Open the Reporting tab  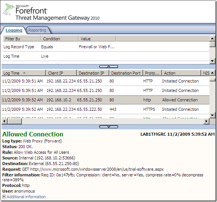point(37,30)
